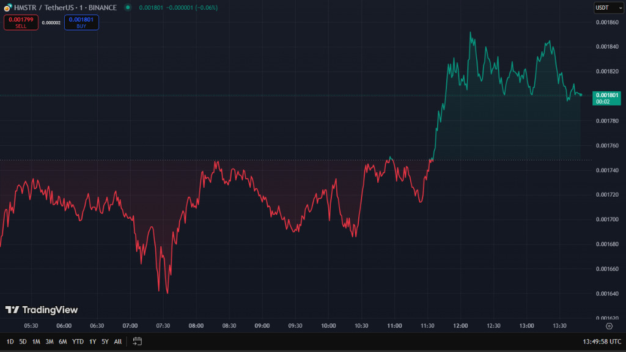Click the HMSTR coin logo icon
626x352 pixels.
(7, 7)
